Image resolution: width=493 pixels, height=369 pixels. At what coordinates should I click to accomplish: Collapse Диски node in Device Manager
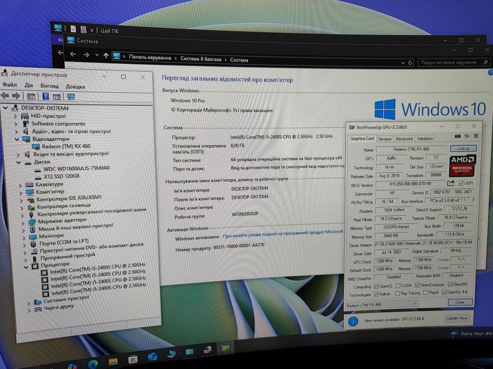18,162
